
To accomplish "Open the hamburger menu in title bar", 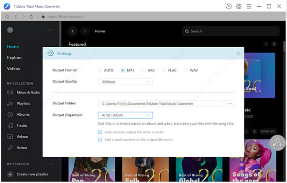I will click(x=249, y=6).
